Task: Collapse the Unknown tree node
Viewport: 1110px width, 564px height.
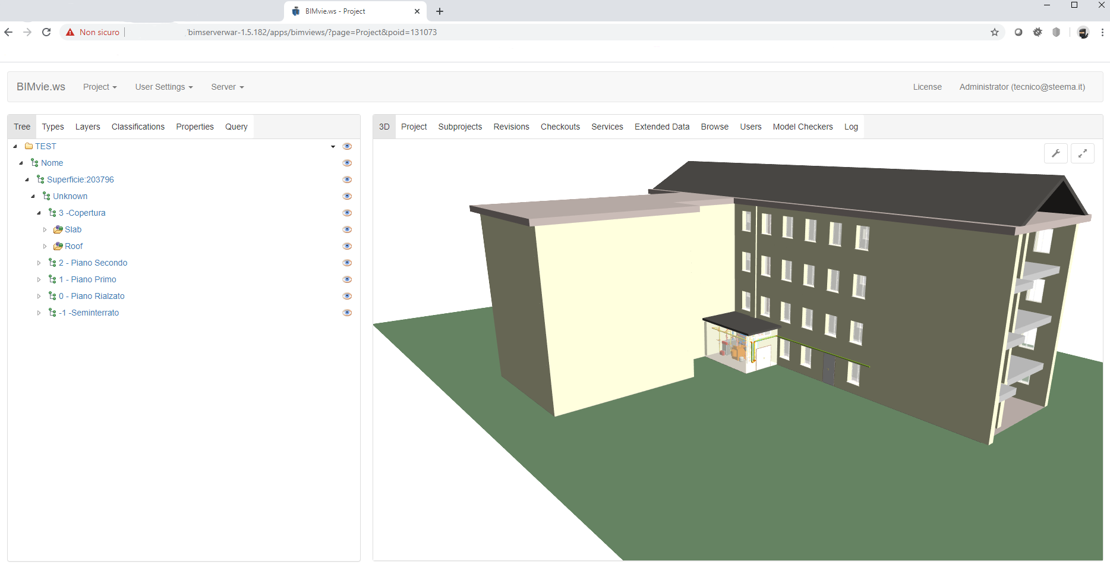Action: point(33,196)
